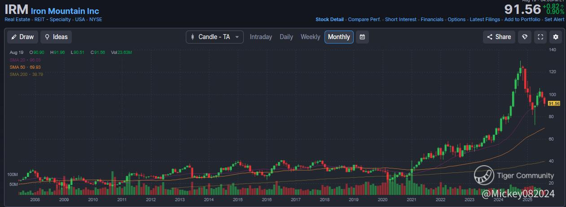566x207 pixels.
Task: Click the 2008 year label on time axis
Action: tap(35, 200)
